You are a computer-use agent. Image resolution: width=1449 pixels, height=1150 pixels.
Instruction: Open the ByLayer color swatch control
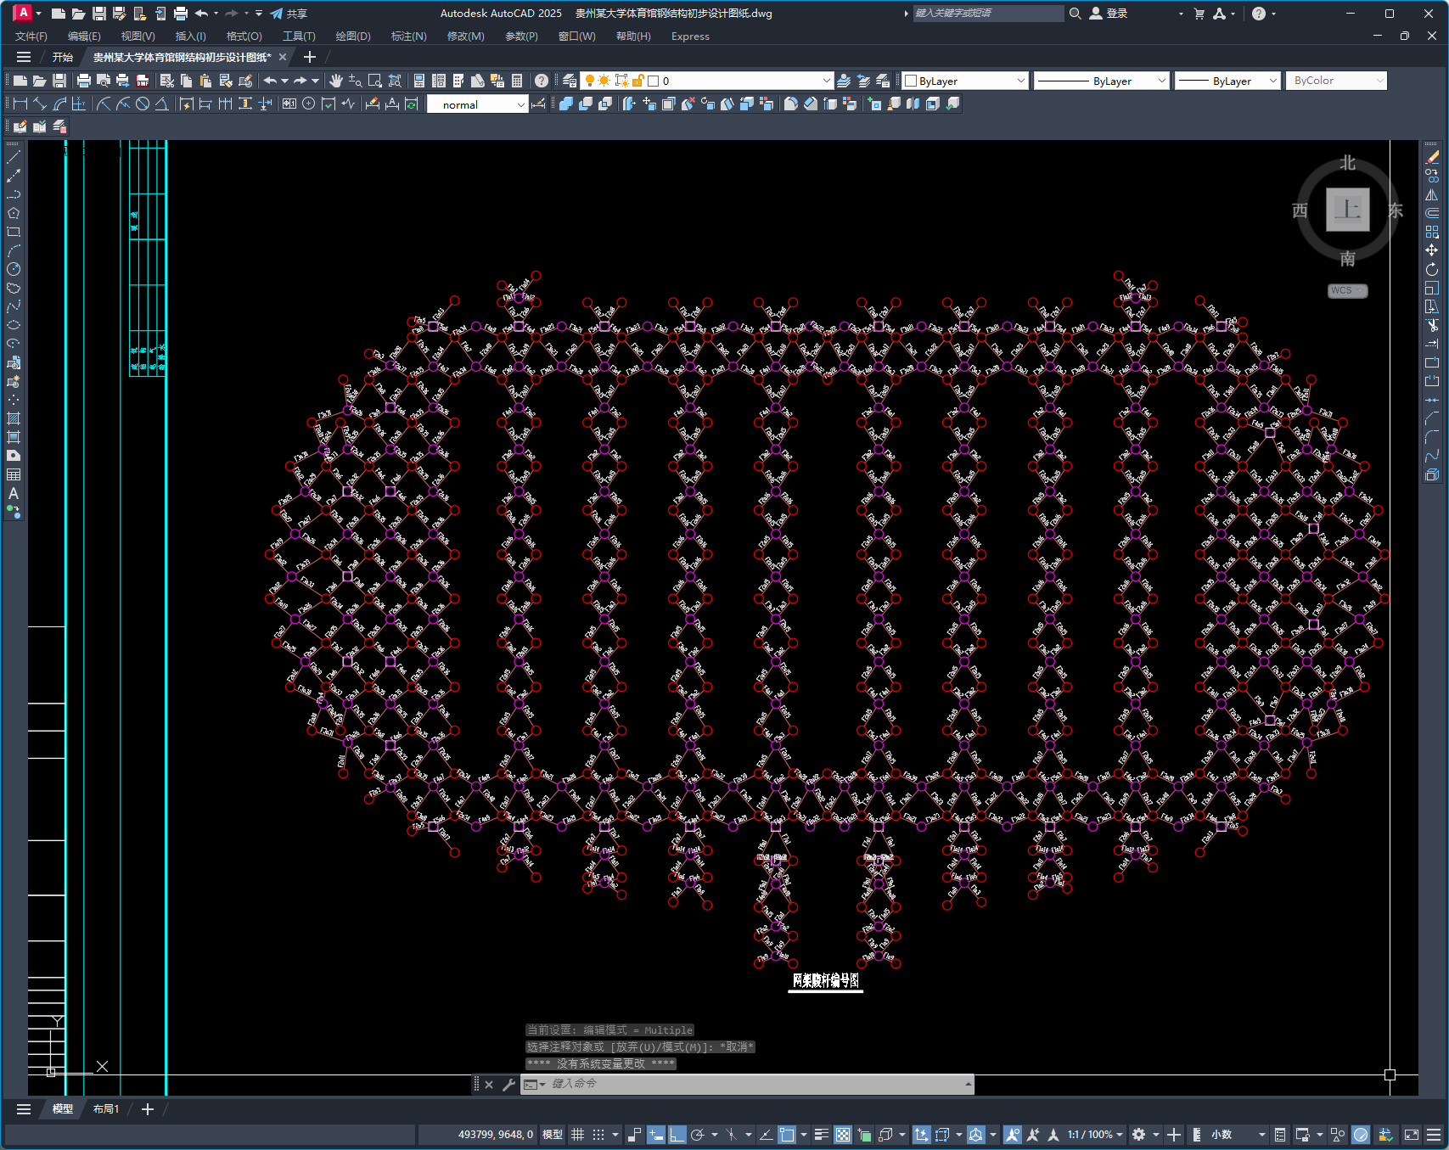[x=965, y=81]
